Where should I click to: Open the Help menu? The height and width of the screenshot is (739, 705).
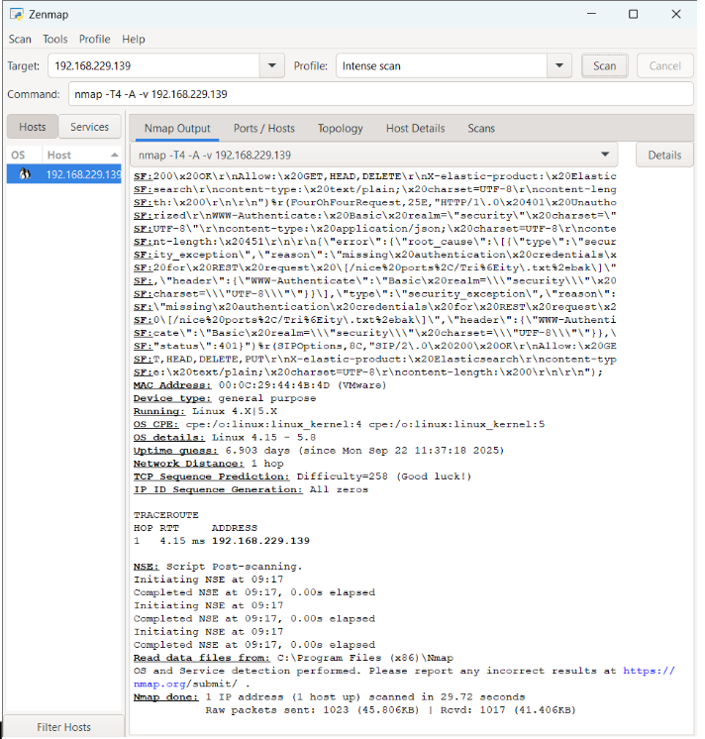[134, 39]
